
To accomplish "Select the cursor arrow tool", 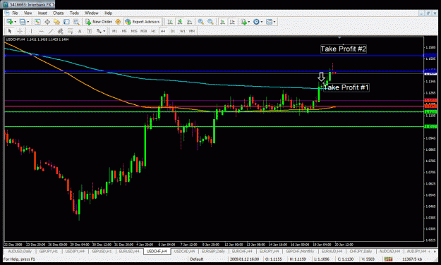I will pyautogui.click(x=10, y=31).
